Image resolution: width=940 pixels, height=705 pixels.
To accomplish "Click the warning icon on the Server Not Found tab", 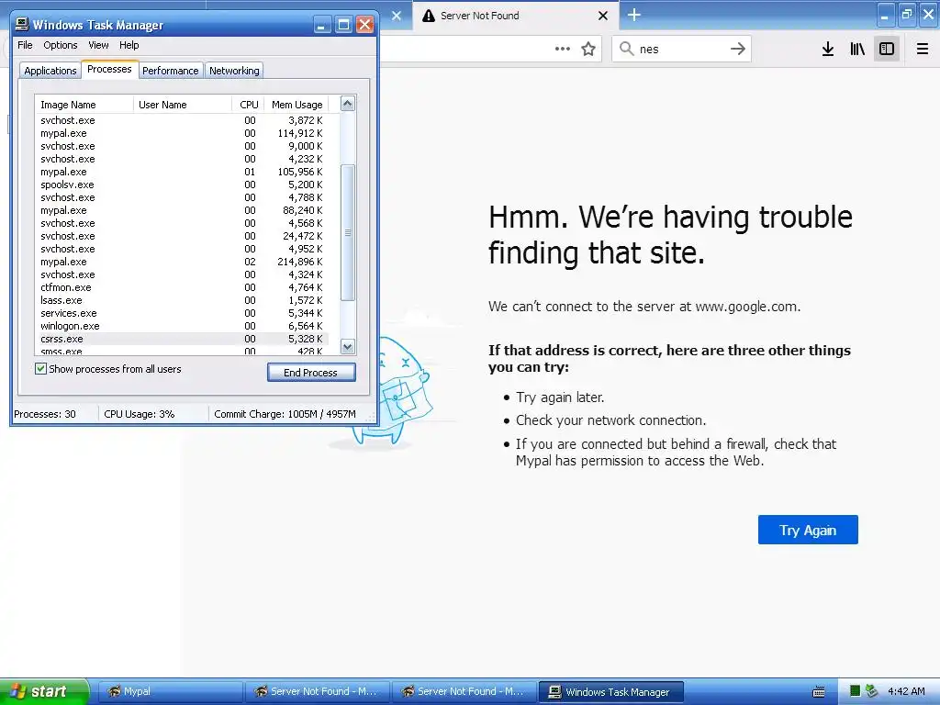I will click(428, 16).
